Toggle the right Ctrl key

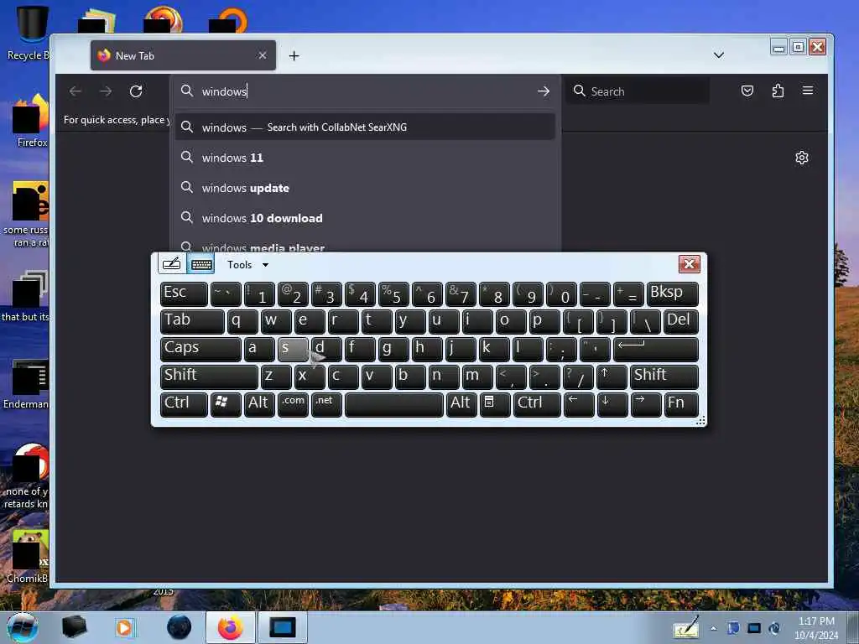point(537,404)
